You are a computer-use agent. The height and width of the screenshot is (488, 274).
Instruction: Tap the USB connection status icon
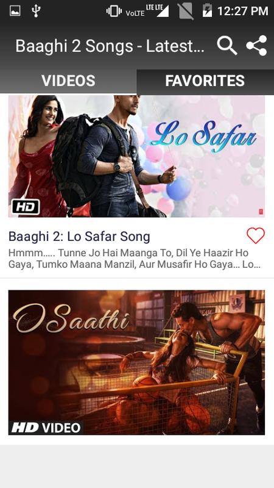pyautogui.click(x=36, y=11)
